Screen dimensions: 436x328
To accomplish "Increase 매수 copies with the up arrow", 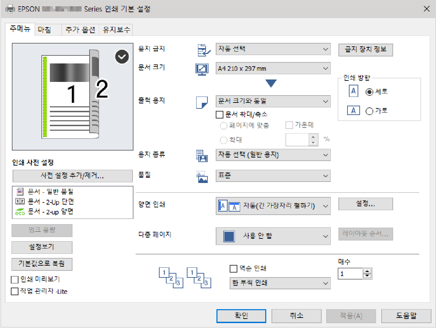I will 368,272.
